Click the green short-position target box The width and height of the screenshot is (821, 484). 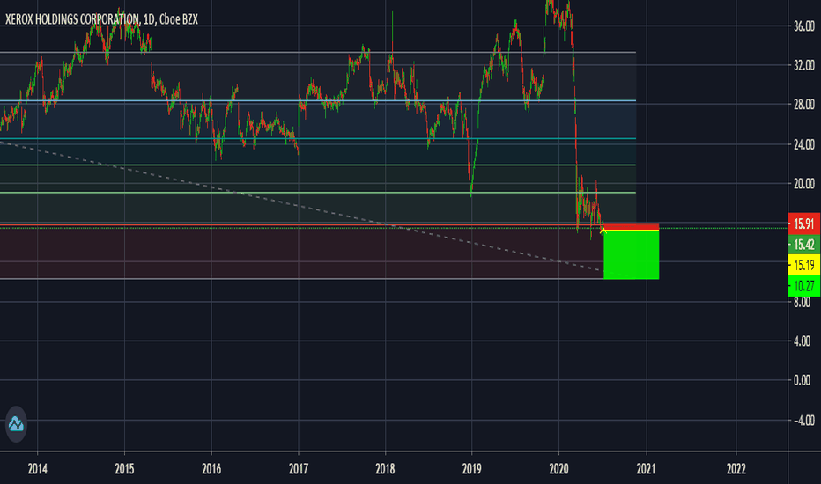pos(631,255)
